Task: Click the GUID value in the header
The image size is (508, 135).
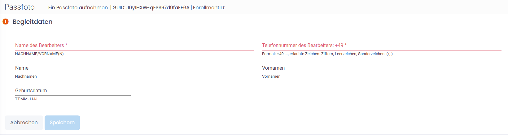Action: click(x=158, y=8)
